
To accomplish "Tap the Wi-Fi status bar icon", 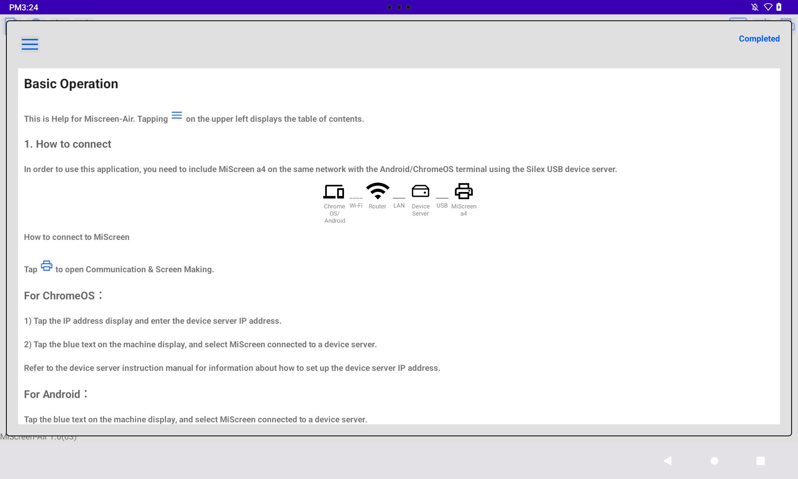I will 768,7.
